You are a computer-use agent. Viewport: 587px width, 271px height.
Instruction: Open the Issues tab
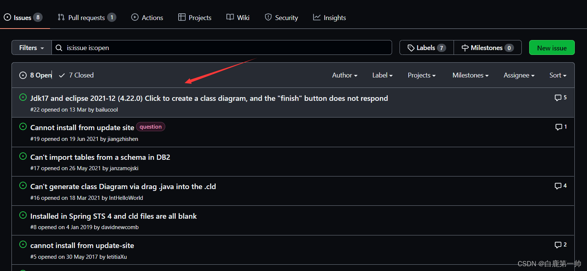[23, 17]
